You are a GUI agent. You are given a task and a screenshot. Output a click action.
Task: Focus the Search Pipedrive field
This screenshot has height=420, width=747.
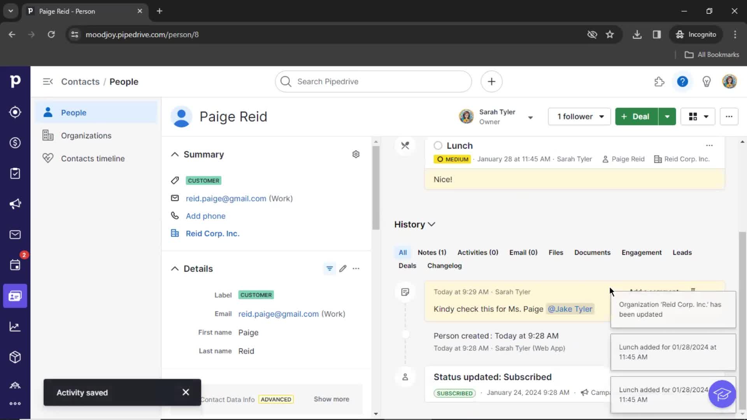click(x=373, y=82)
